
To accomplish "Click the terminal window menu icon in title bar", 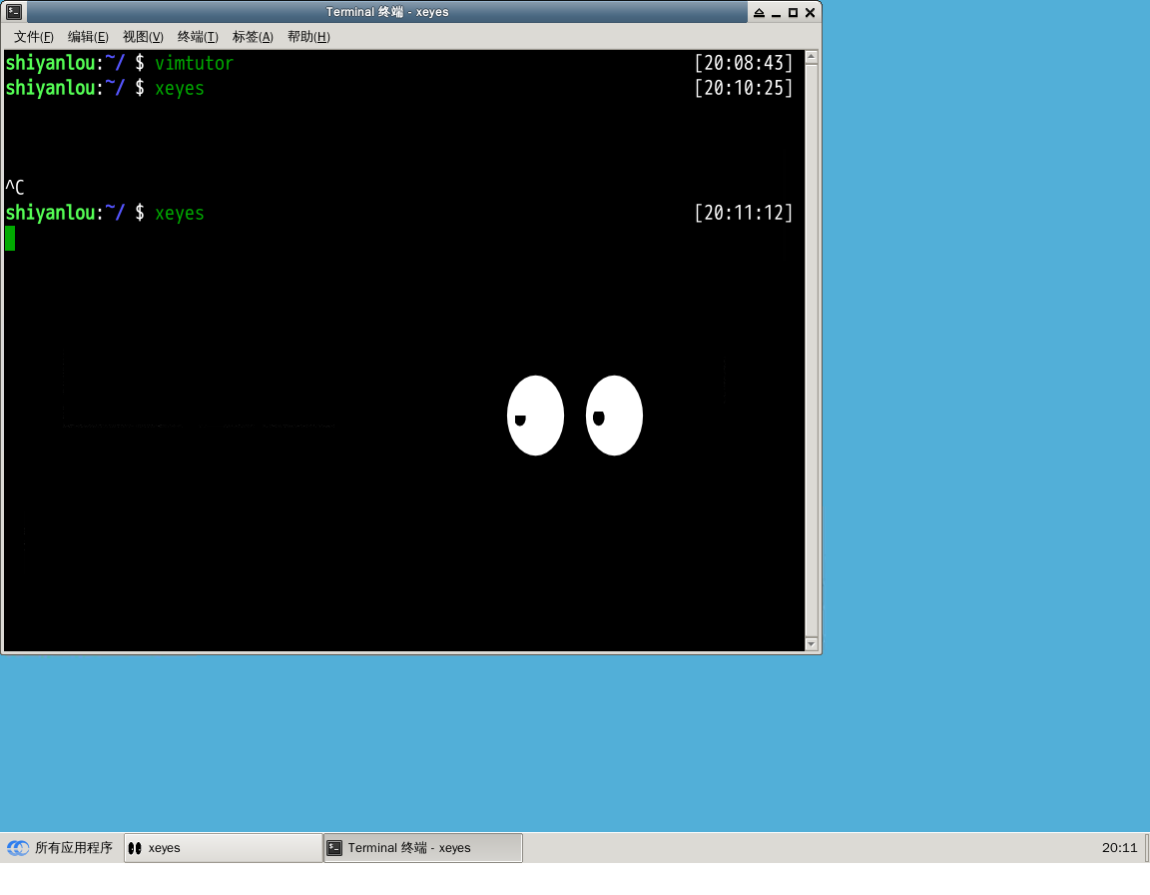I will pos(14,12).
